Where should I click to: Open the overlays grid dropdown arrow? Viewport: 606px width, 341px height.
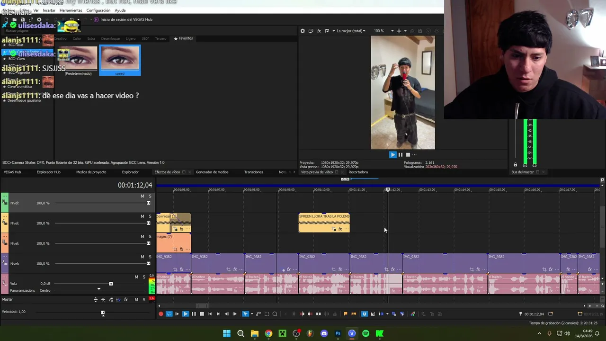click(x=405, y=31)
